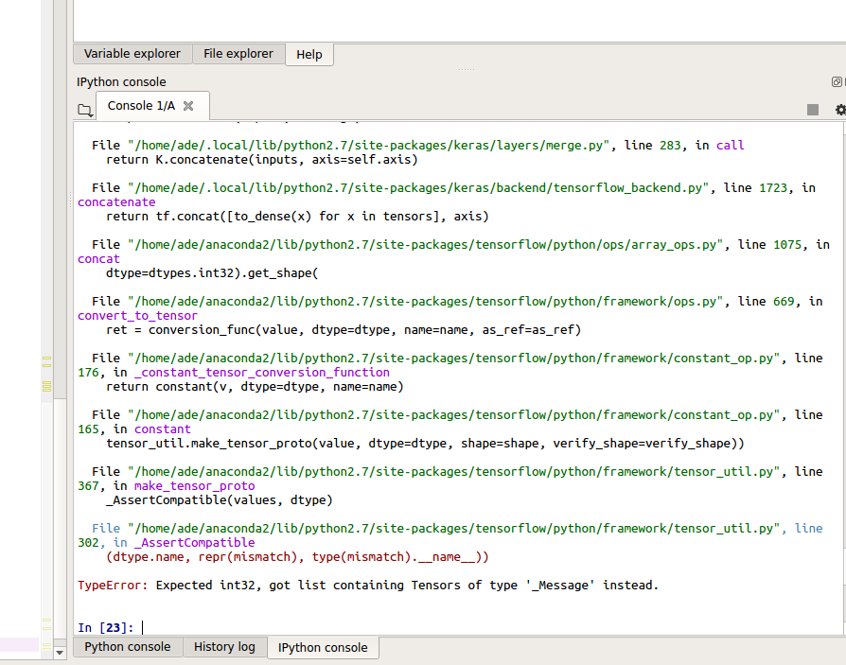Click the interrupt-kernel stop icon
Screen dimensions: 846x665
pyautogui.click(x=812, y=109)
